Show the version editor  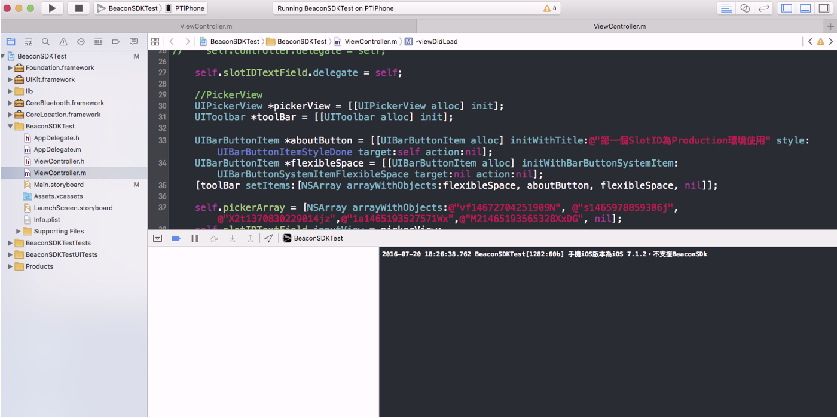click(763, 8)
